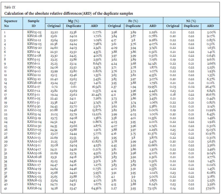Select the table title about absolute relative differences
The height and width of the screenshot is (195, 222).
point(69,13)
